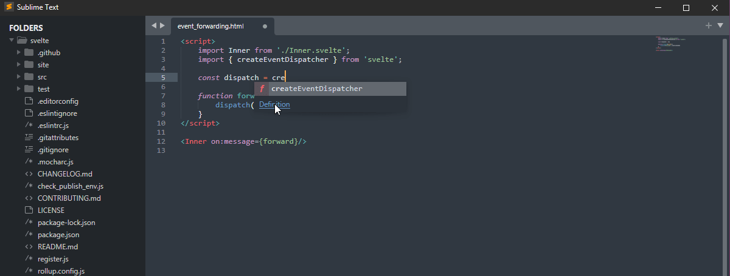The width and height of the screenshot is (730, 276).
Task: Click the README.md markup icon
Action: click(x=29, y=246)
